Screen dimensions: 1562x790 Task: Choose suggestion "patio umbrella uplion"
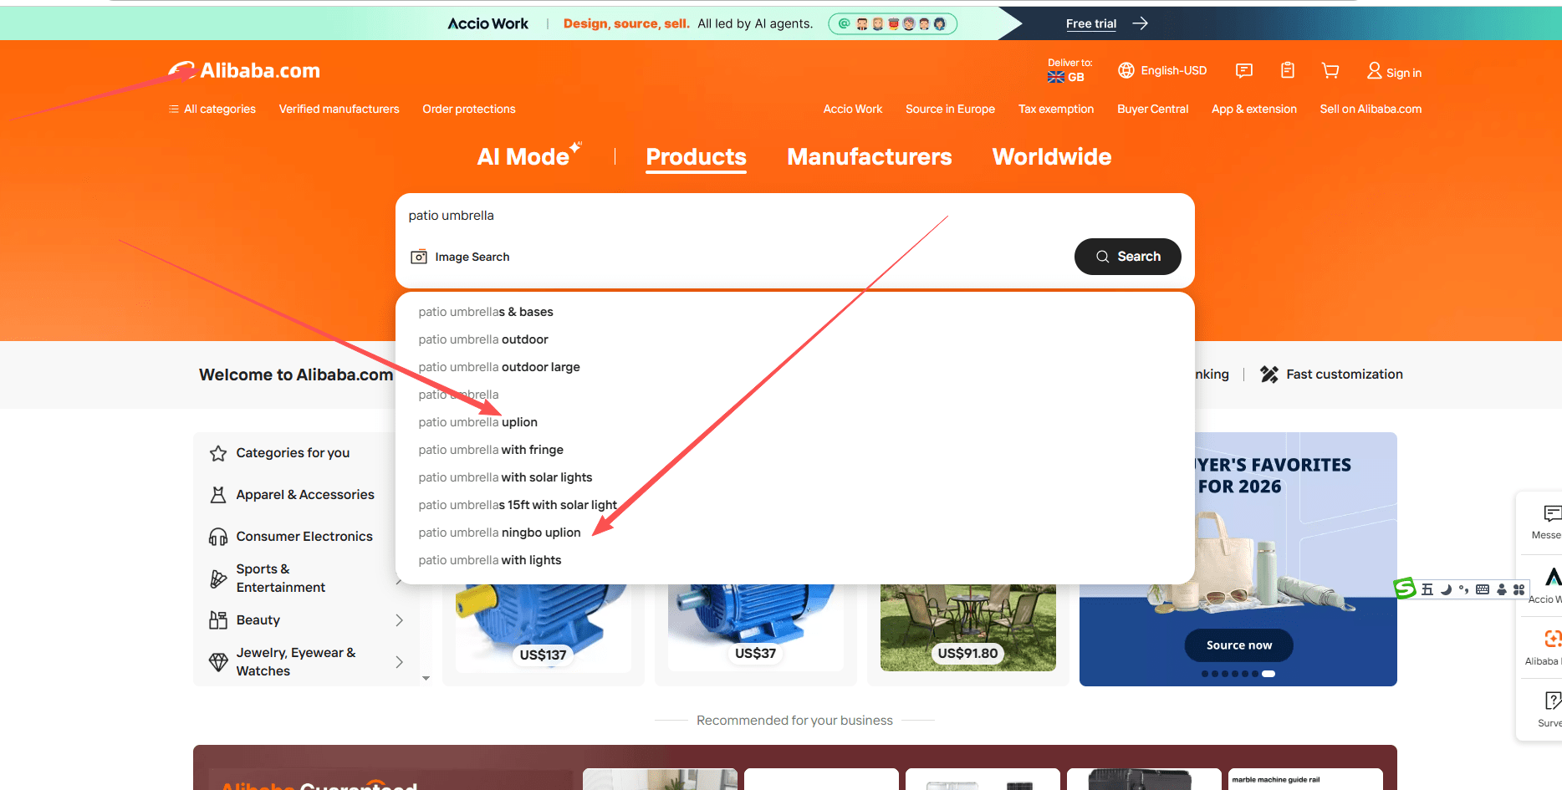tap(794, 422)
